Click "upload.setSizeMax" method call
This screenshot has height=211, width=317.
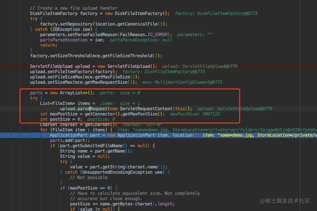[x=51, y=82]
